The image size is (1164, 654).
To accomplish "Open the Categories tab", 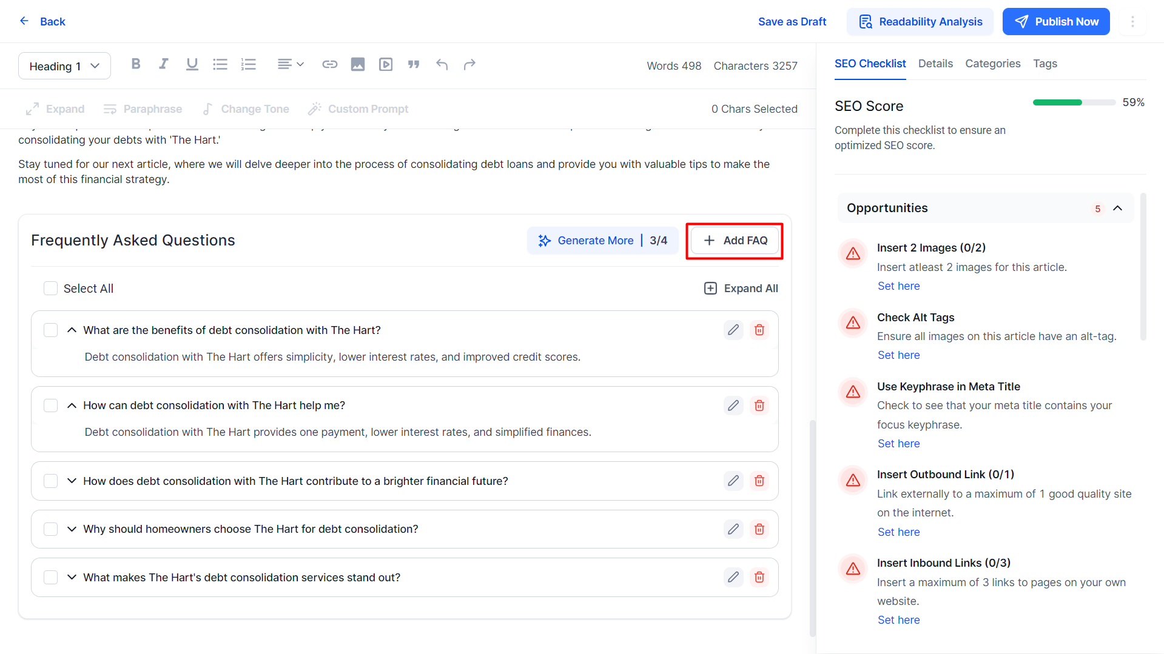I will pos(993,64).
